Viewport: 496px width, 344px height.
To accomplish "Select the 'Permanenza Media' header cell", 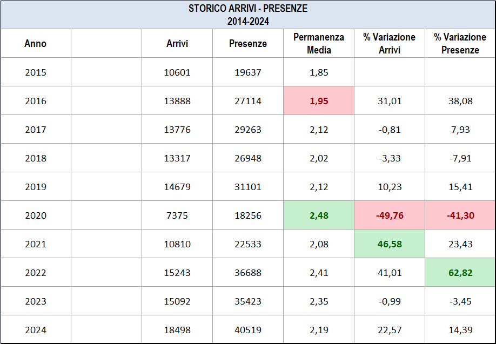I will 319,43.
